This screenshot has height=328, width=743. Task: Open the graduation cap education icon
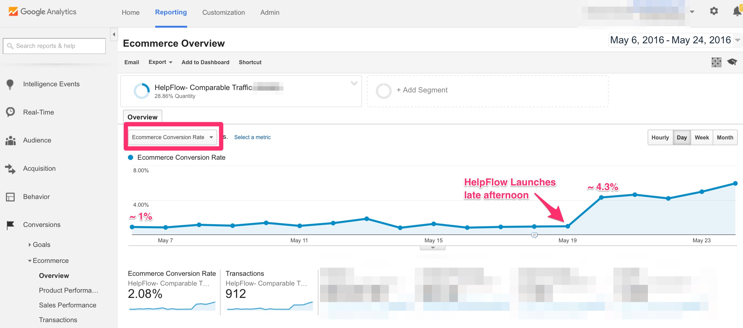coord(732,62)
